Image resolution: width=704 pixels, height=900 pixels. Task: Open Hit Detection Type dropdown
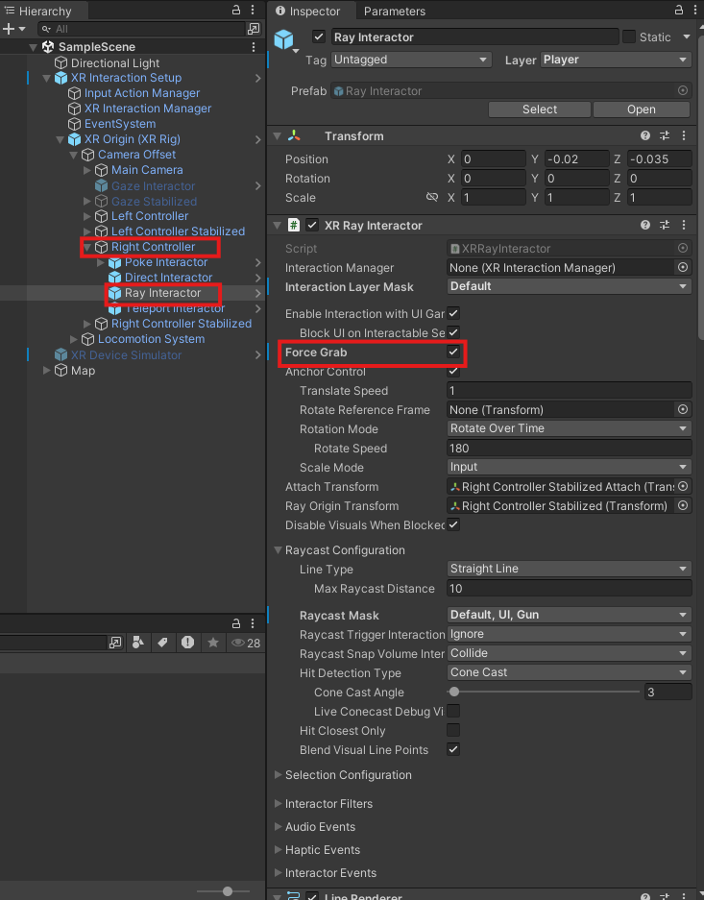point(570,672)
